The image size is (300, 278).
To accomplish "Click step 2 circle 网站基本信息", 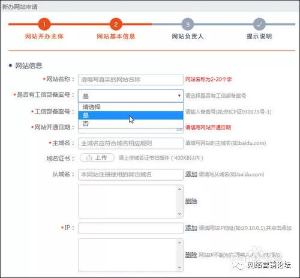I will point(116,24).
